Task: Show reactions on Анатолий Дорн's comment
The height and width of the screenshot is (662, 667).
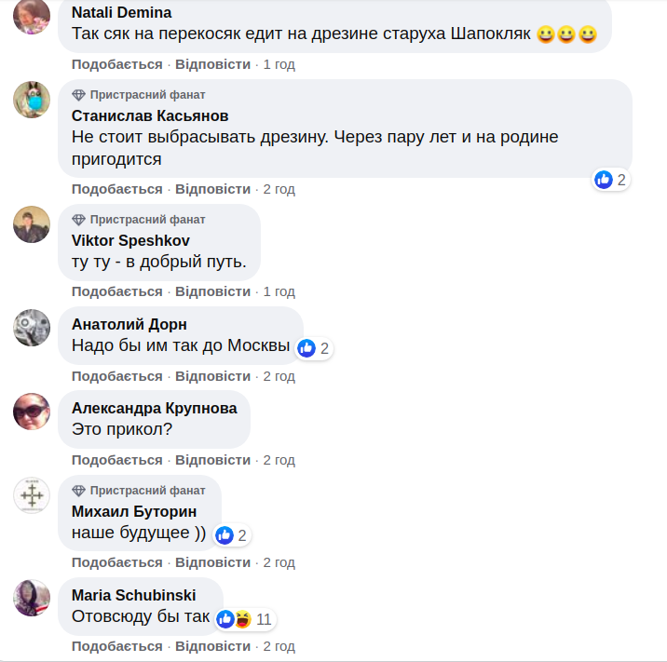Action: coord(313,349)
